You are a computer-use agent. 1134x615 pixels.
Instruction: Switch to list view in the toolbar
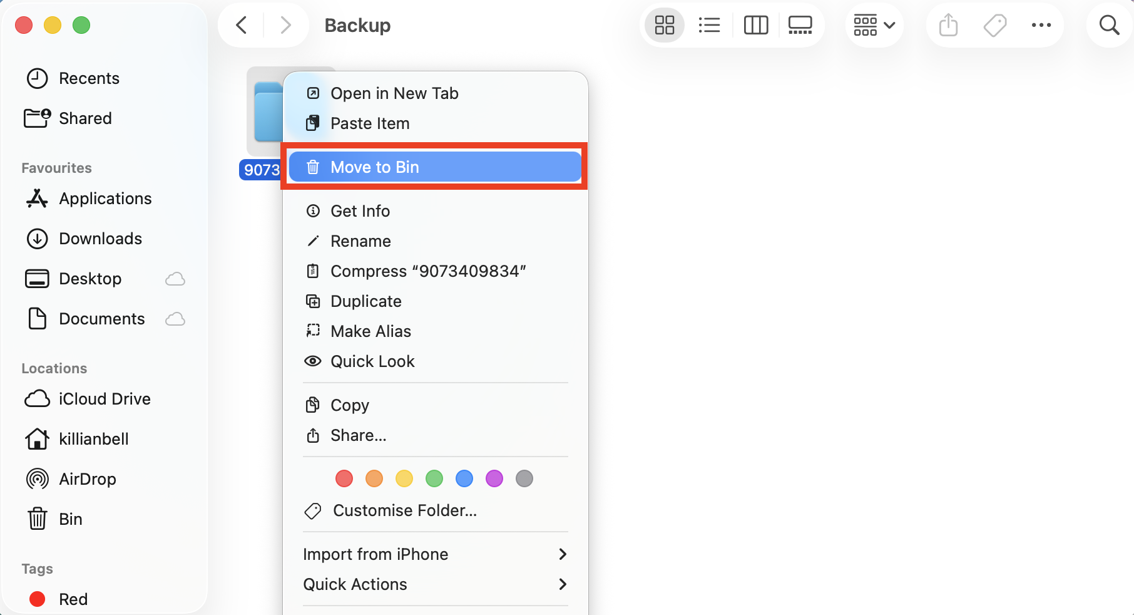coord(709,25)
